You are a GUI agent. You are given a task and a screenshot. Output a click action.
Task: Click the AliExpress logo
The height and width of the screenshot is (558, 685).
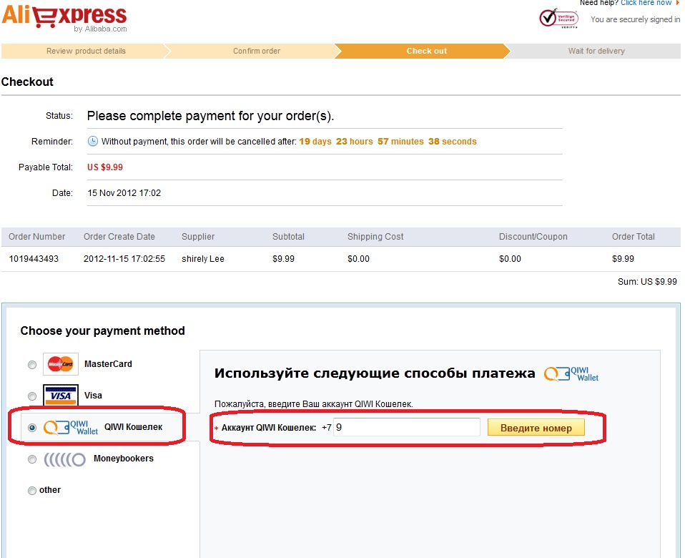point(64,17)
